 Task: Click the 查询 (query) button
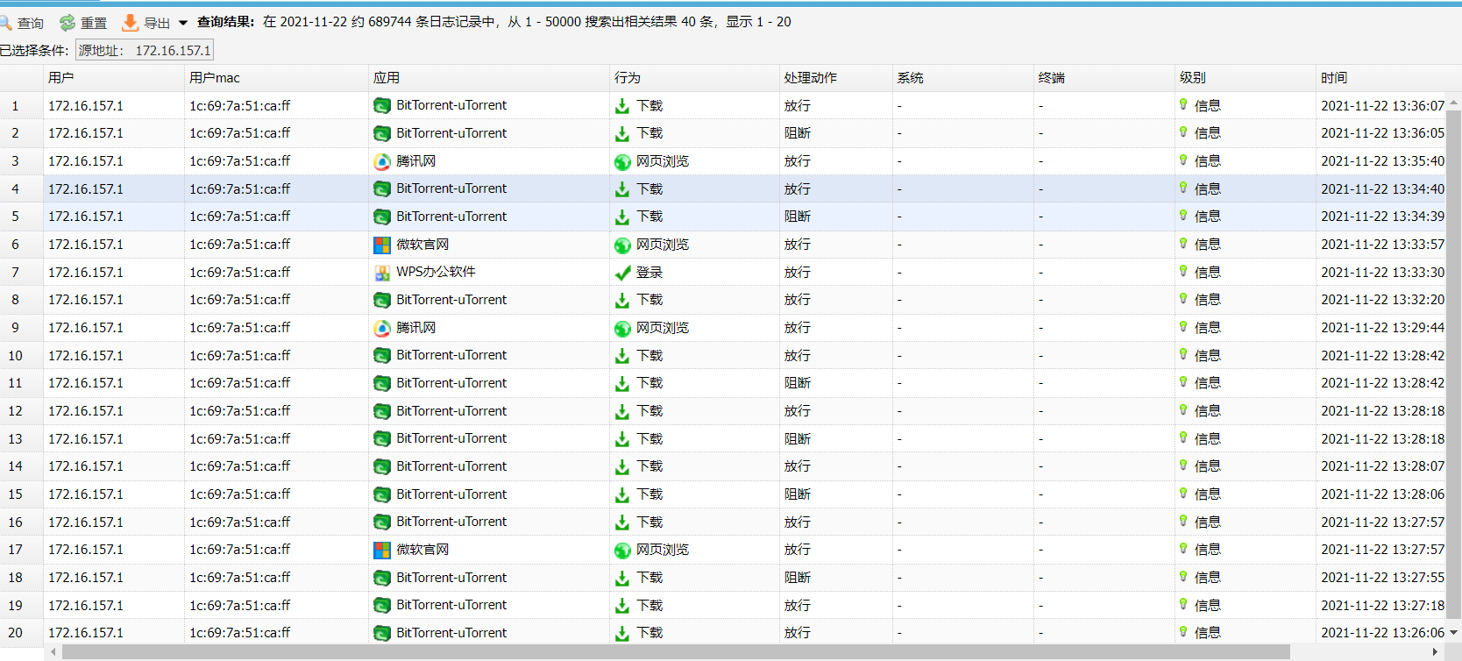(x=22, y=23)
